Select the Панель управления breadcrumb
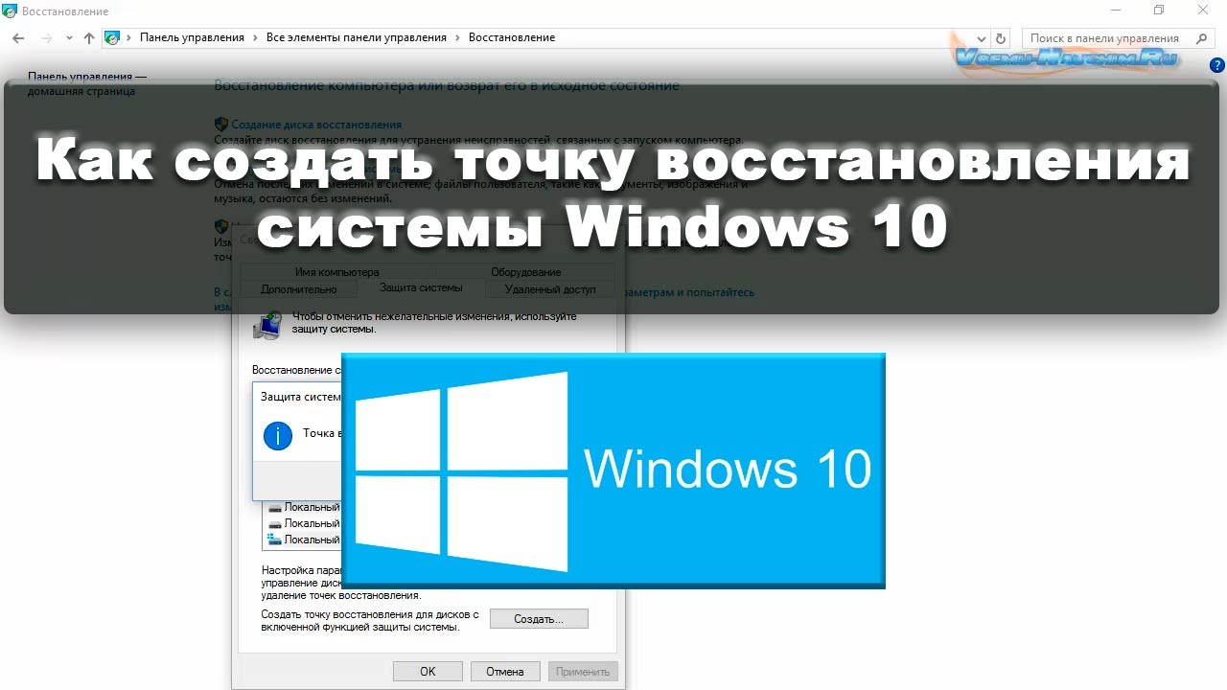1227x690 pixels. pos(192,37)
